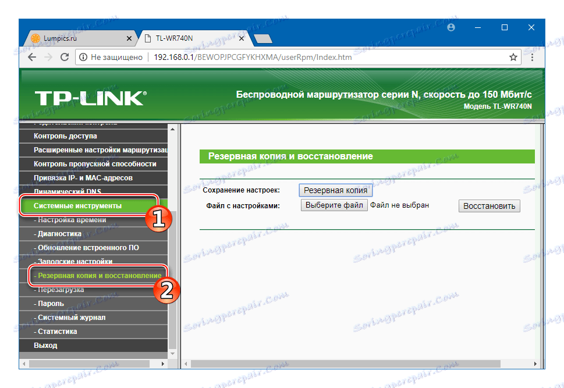Click sidebar horizontal scroll right arrow
The height and width of the screenshot is (388, 564).
click(163, 364)
